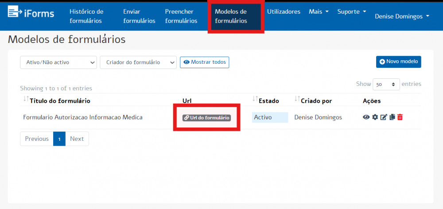Click the Next pagination button
This screenshot has width=443, height=209.
(x=77, y=139)
